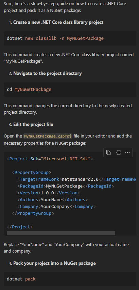The height and width of the screenshot is (290, 139).
Task: Click the Version 1.0.0 line
Action: tap(49, 193)
